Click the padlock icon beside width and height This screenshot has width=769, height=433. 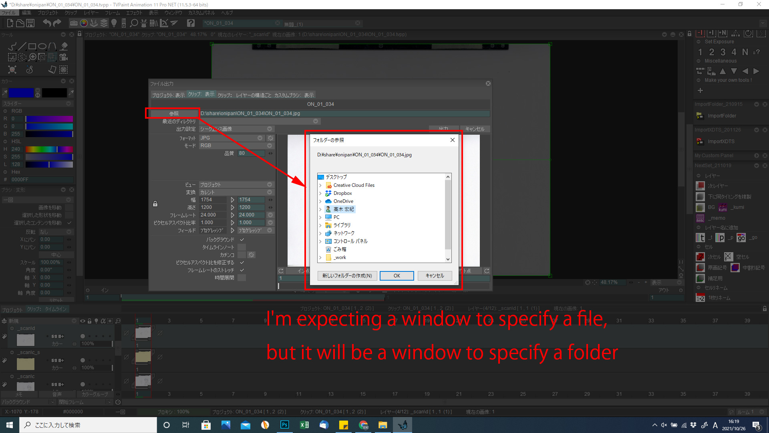click(x=155, y=204)
